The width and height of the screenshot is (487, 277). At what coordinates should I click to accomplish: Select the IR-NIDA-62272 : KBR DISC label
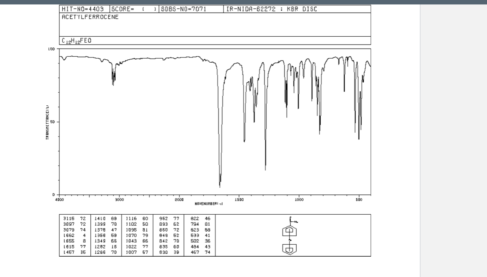[x=271, y=9]
